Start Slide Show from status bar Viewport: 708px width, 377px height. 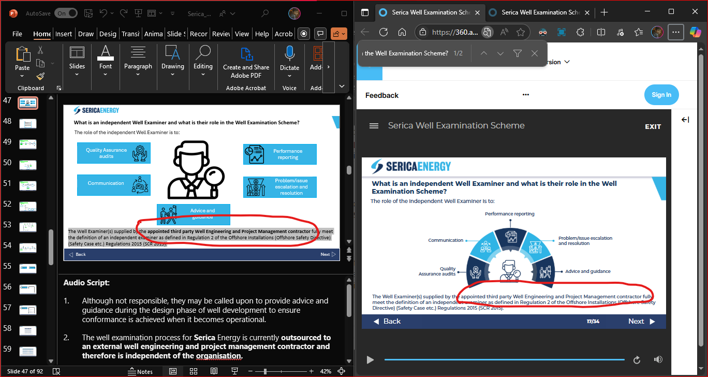point(234,371)
